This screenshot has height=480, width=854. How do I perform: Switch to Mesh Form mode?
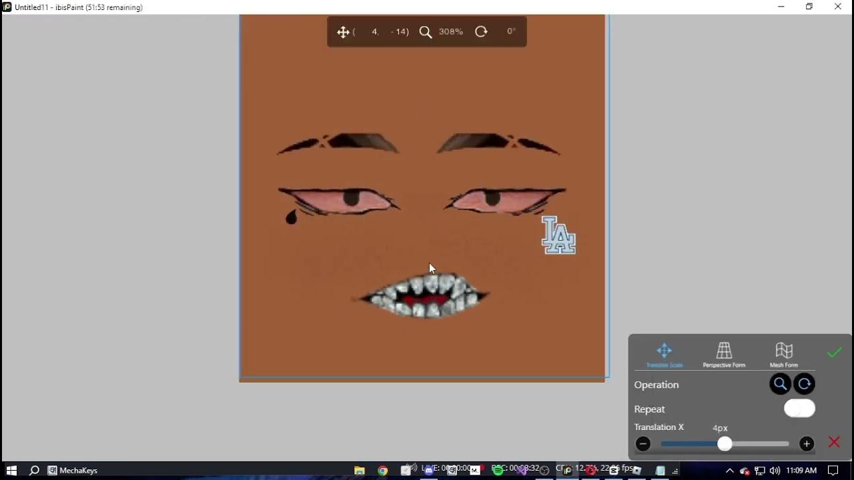(x=784, y=355)
